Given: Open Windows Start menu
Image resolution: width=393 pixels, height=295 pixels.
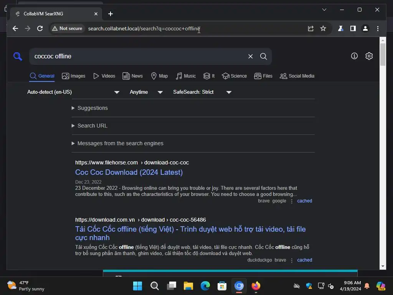Looking at the screenshot, I should click(137, 286).
